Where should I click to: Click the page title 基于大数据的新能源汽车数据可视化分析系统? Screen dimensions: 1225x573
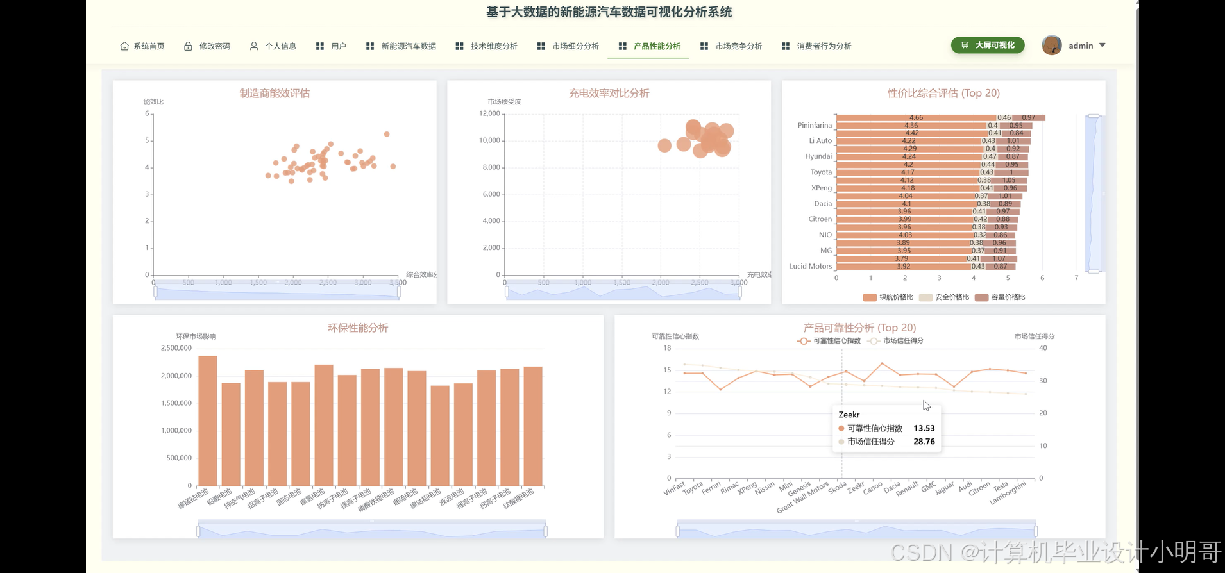[x=609, y=12]
